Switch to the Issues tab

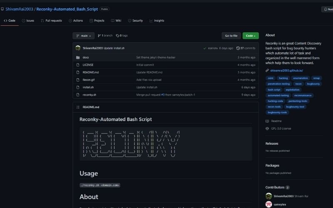tap(28, 20)
